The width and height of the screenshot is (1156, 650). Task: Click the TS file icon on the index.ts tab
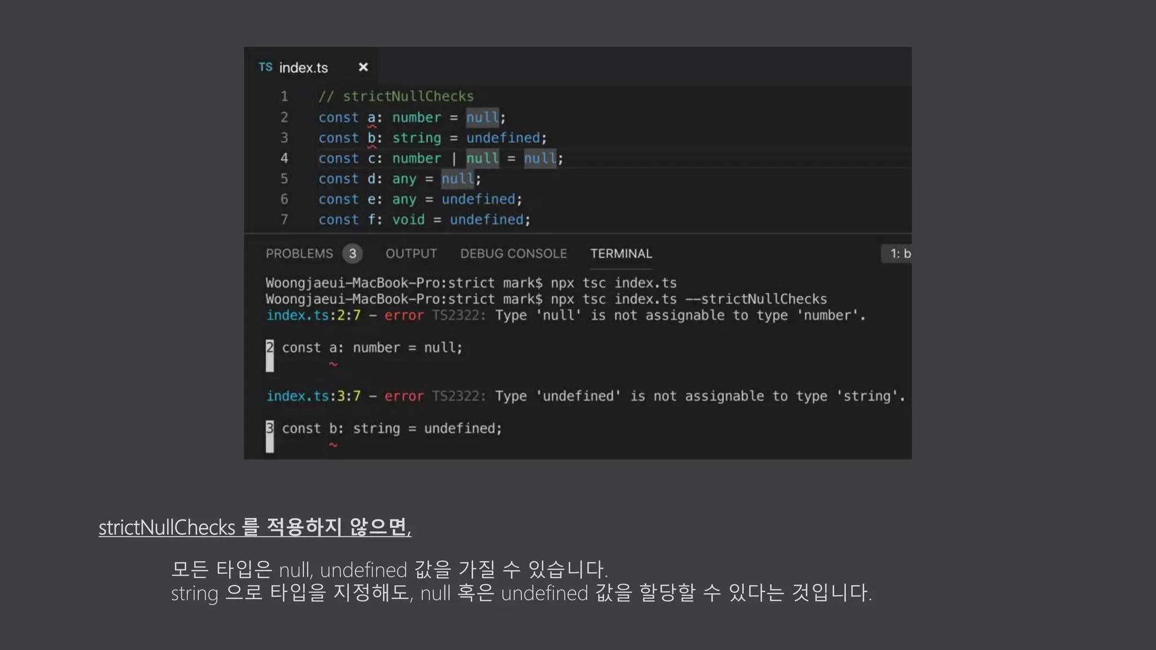(265, 67)
